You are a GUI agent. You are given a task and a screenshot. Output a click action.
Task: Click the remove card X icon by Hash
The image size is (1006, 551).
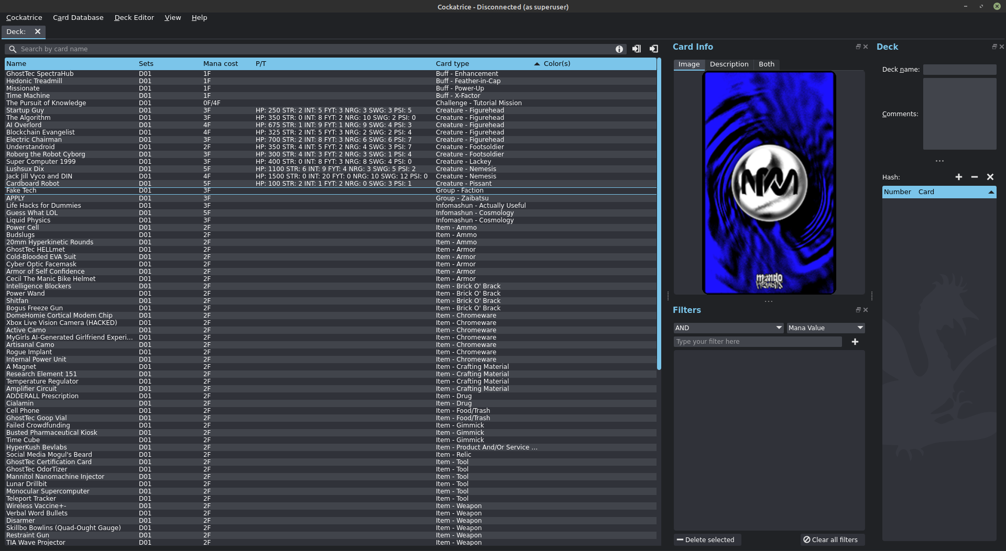point(990,177)
